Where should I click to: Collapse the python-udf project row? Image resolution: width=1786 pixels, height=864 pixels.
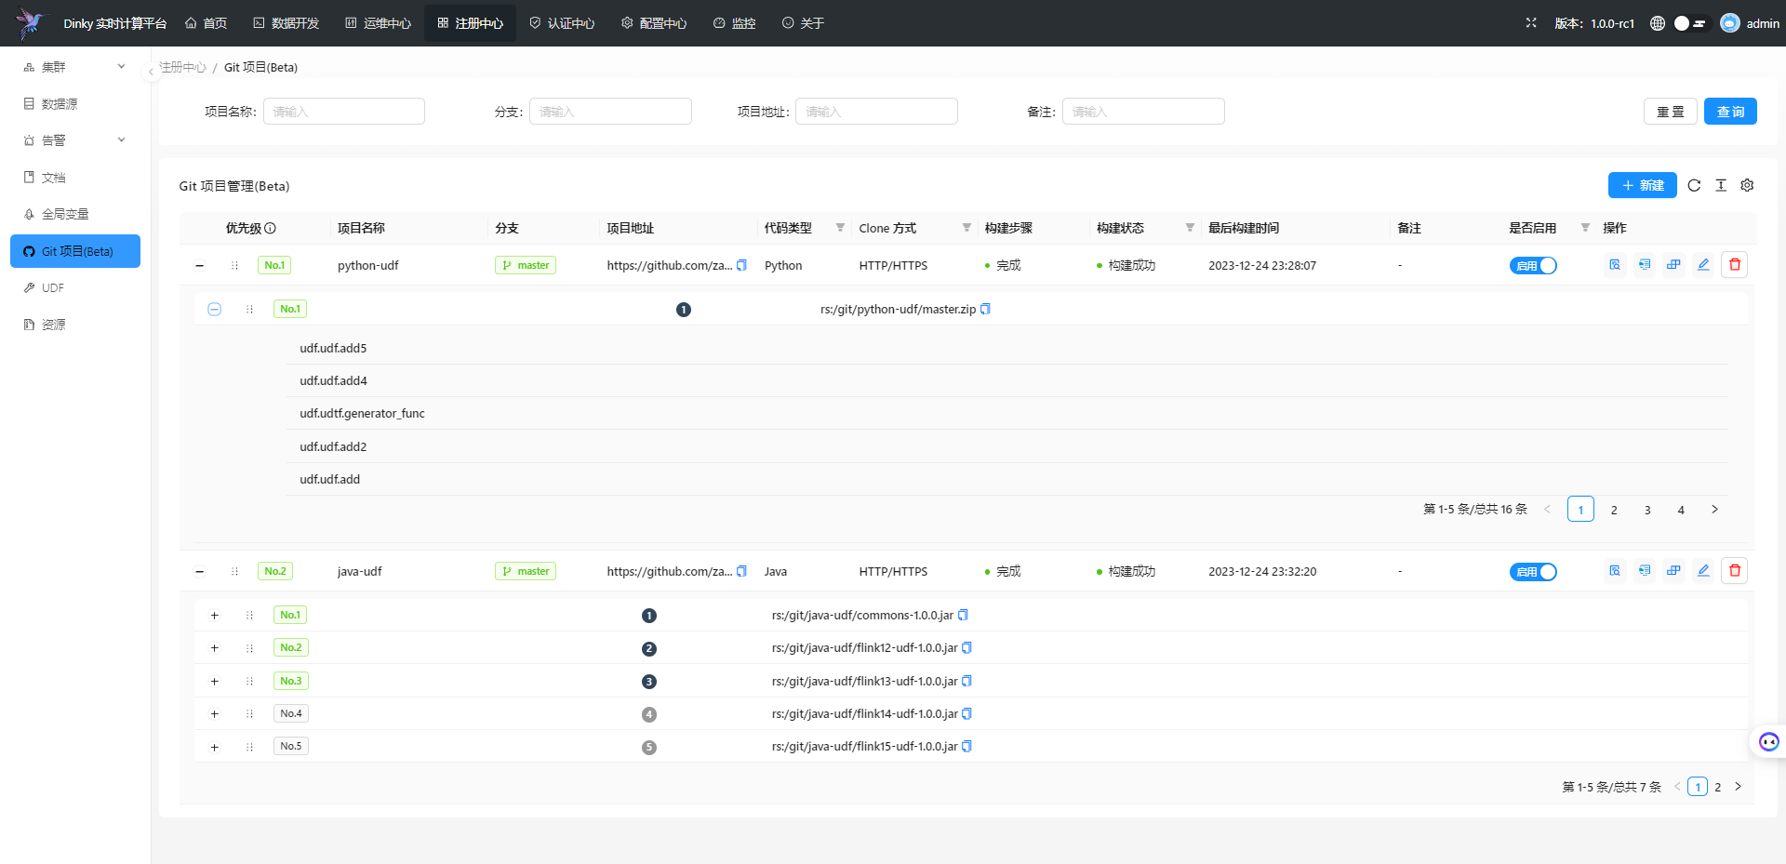[x=199, y=265]
